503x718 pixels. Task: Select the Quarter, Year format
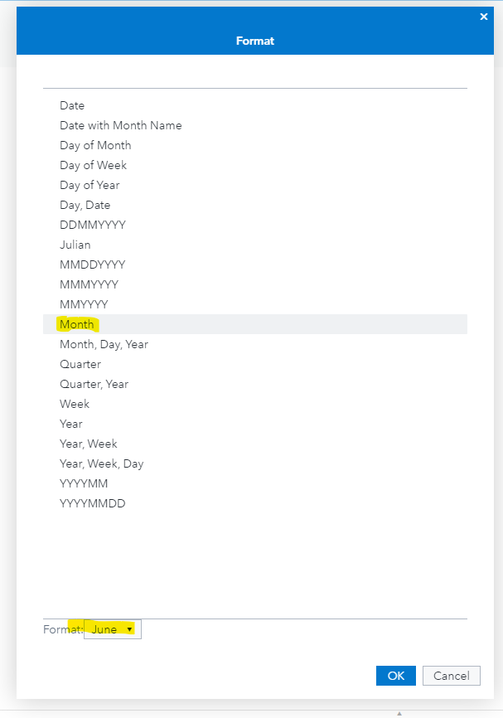click(x=94, y=384)
